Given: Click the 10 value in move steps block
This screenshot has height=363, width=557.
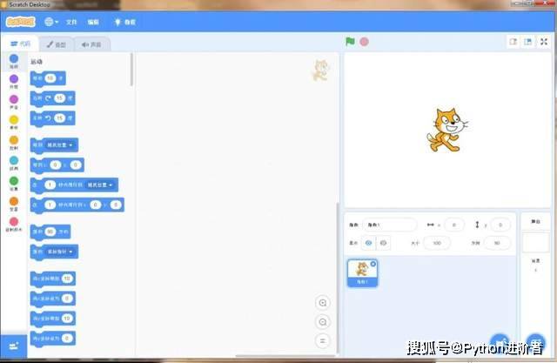Looking at the screenshot, I should click(x=50, y=78).
